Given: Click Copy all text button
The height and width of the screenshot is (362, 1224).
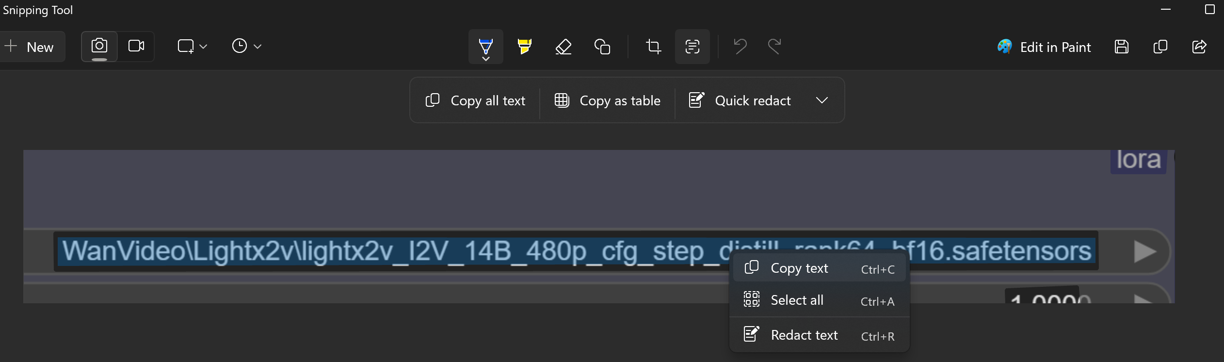Looking at the screenshot, I should [x=476, y=100].
